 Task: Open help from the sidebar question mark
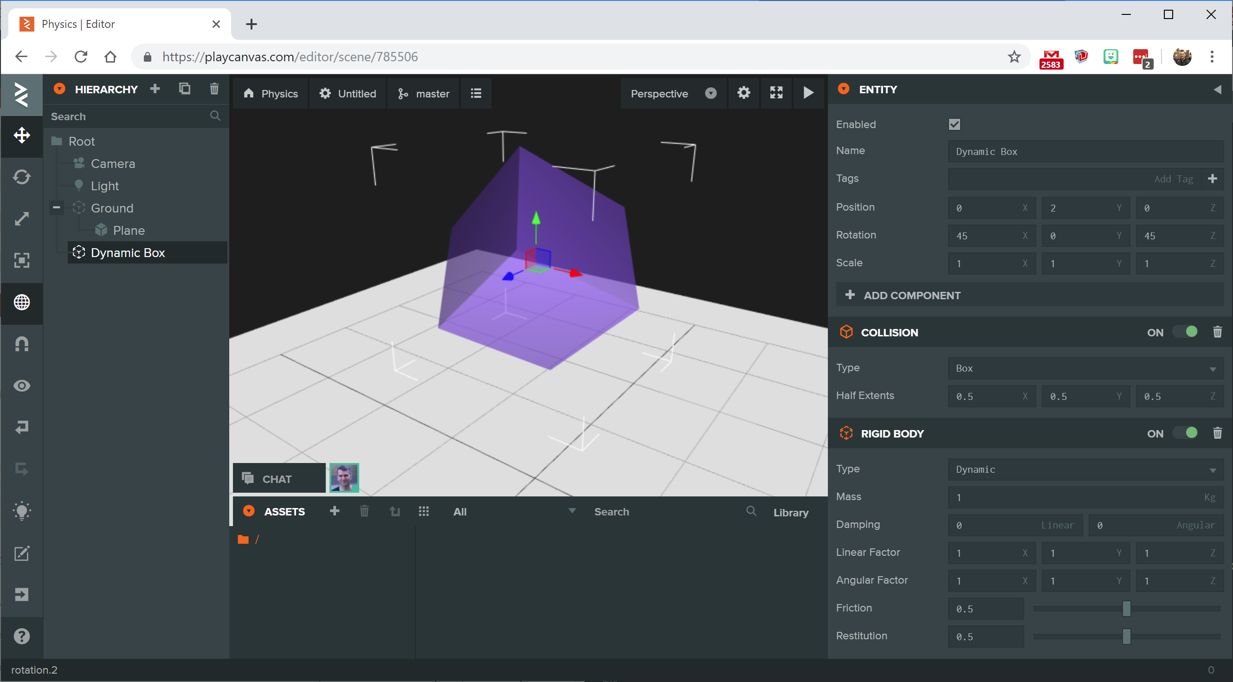coord(21,636)
